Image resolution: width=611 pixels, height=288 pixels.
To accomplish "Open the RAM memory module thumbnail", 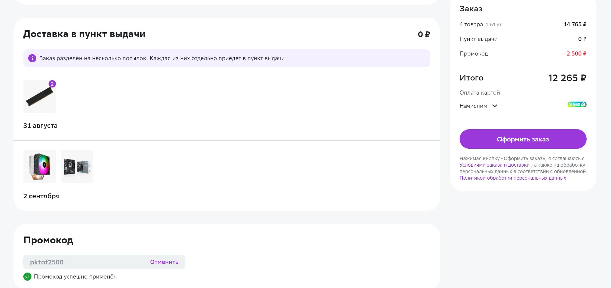I will pyautogui.click(x=40, y=96).
